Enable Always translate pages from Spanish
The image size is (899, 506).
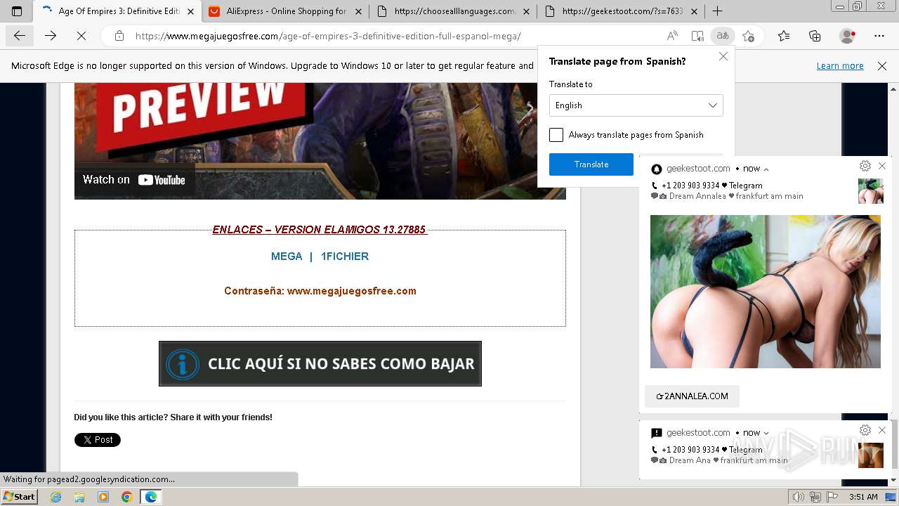(x=556, y=135)
